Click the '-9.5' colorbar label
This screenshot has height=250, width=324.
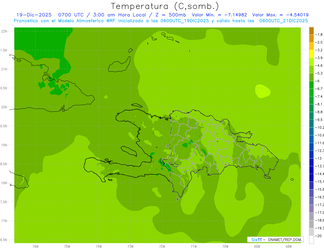319,120
